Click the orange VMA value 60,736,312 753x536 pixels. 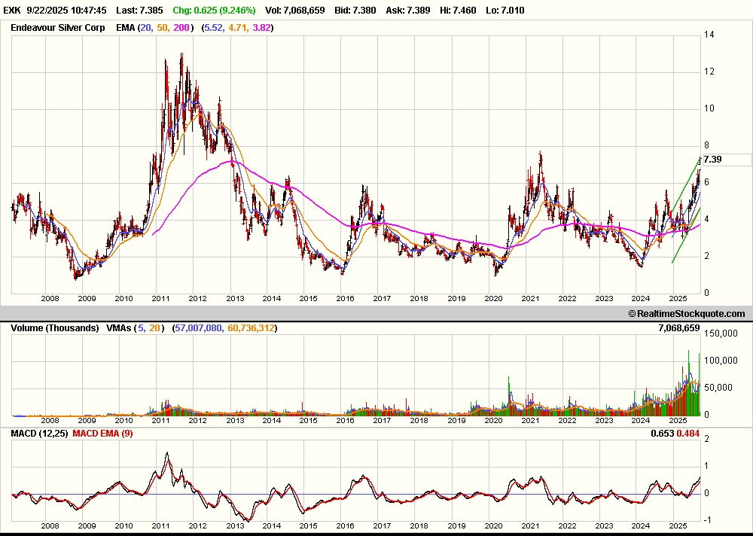point(252,328)
